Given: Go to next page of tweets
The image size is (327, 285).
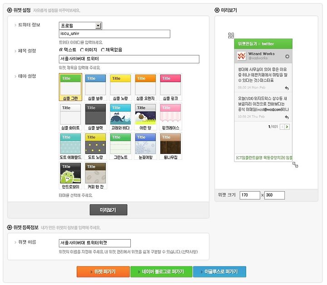Looking at the screenshot, I should pos(287,127).
